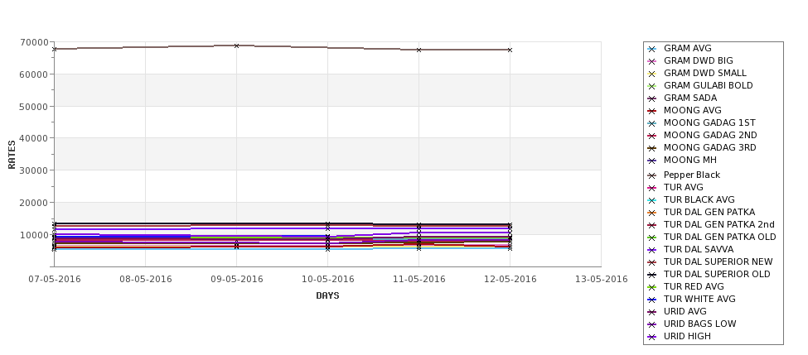Click TUR DAL SUPERIOR OLD legend label
Image resolution: width=808 pixels, height=355 pixels.
[x=709, y=274]
